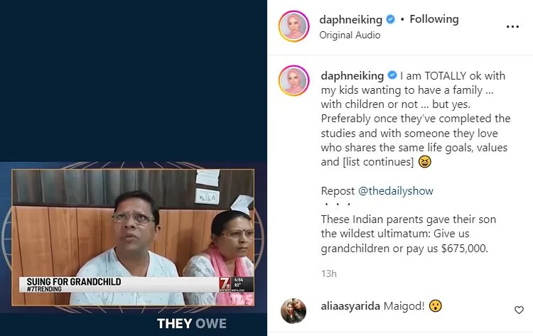Viewport: 533px width, 336px height.
Task: Open daphneiking header profile picture
Action: tap(294, 26)
